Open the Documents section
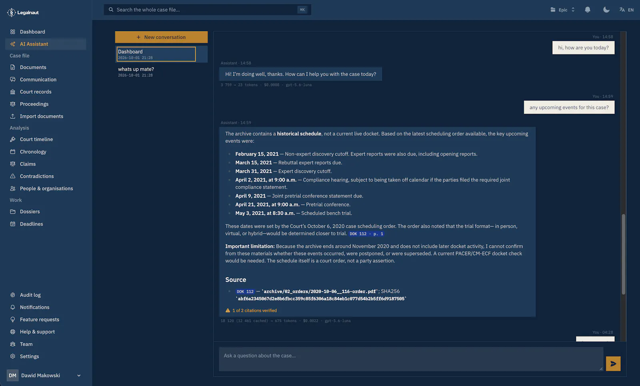 pyautogui.click(x=46, y=67)
